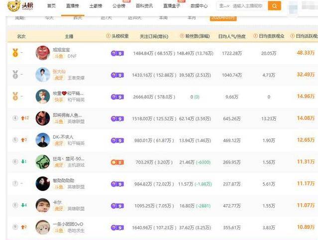Image resolution: width=318 pixels, height=240 pixels.
Task: Open 一条小团团OvO name link
Action: click(68, 224)
